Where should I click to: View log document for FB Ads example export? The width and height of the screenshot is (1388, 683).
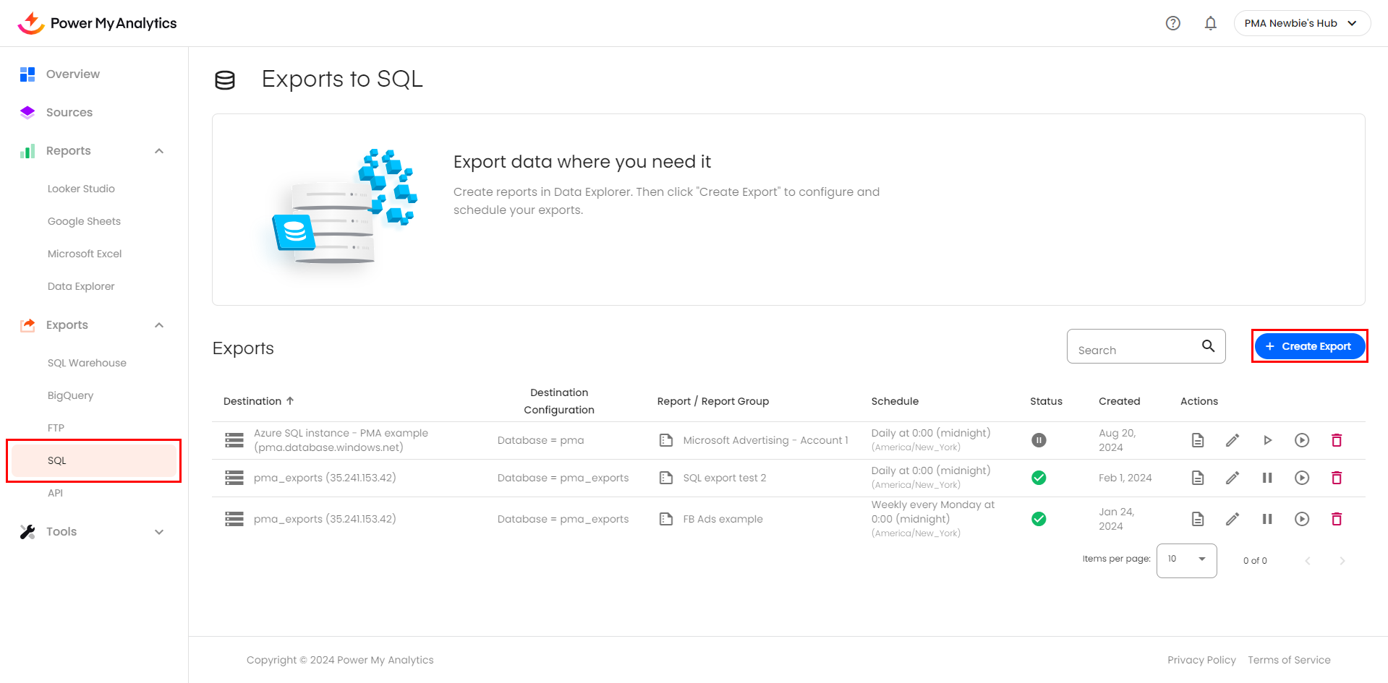[1197, 519]
